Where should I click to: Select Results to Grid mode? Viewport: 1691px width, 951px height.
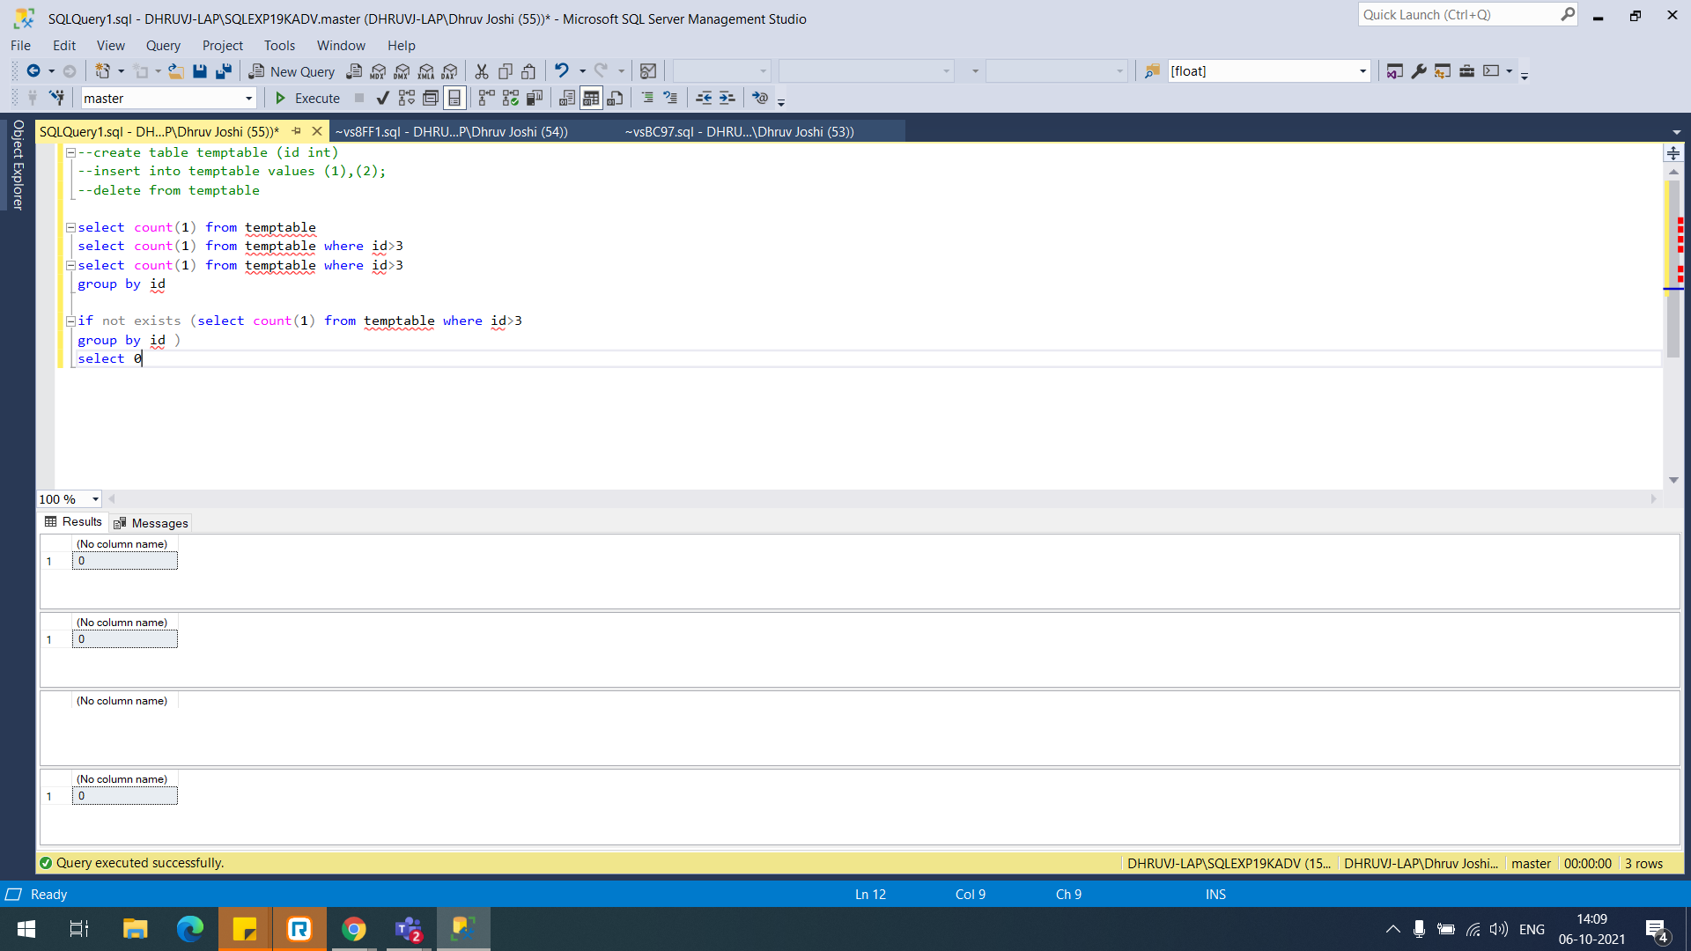click(x=591, y=98)
